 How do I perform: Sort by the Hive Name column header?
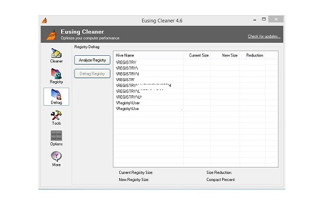tap(149, 55)
